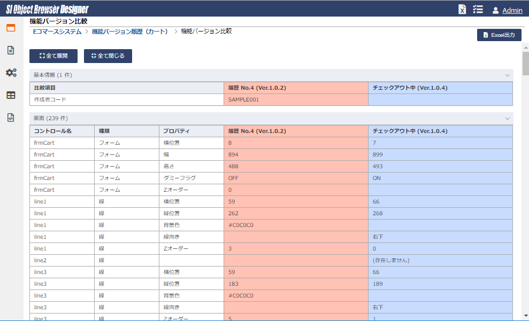
Task: Open the checklist task icon in the header
Action: tap(478, 9)
